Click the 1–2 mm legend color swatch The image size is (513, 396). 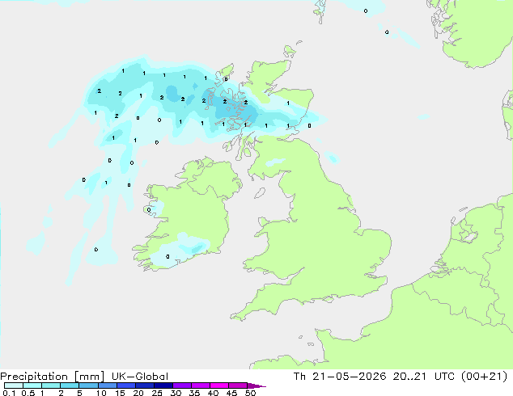51,385
